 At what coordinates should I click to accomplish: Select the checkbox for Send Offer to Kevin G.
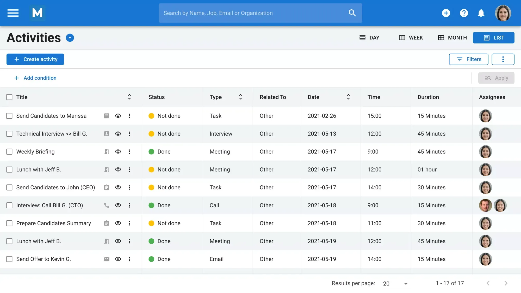click(x=9, y=259)
